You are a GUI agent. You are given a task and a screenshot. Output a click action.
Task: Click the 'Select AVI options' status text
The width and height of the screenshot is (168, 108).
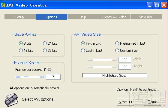tap(37, 99)
